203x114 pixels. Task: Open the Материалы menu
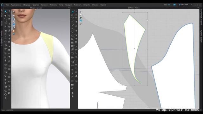[x=53, y=5]
